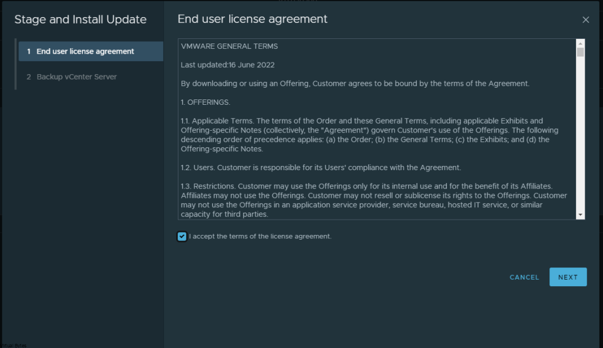Uncheck the accept license terms checkbox
This screenshot has height=348, width=603.
pyautogui.click(x=182, y=237)
